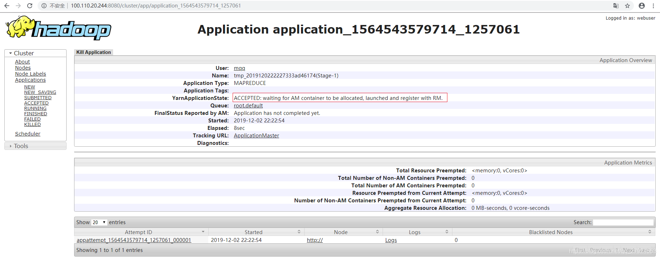The height and width of the screenshot is (258, 660).
Task: Click the Elapsed value 8sec
Action: [x=239, y=128]
